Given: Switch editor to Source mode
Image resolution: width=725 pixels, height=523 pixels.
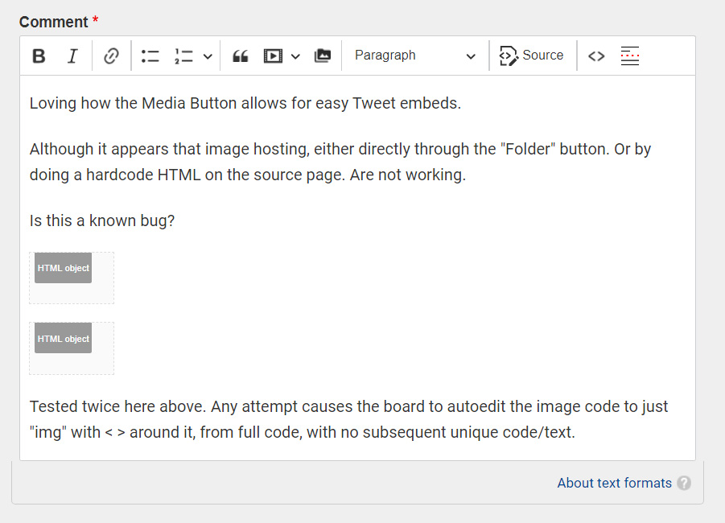Looking at the screenshot, I should pyautogui.click(x=532, y=56).
